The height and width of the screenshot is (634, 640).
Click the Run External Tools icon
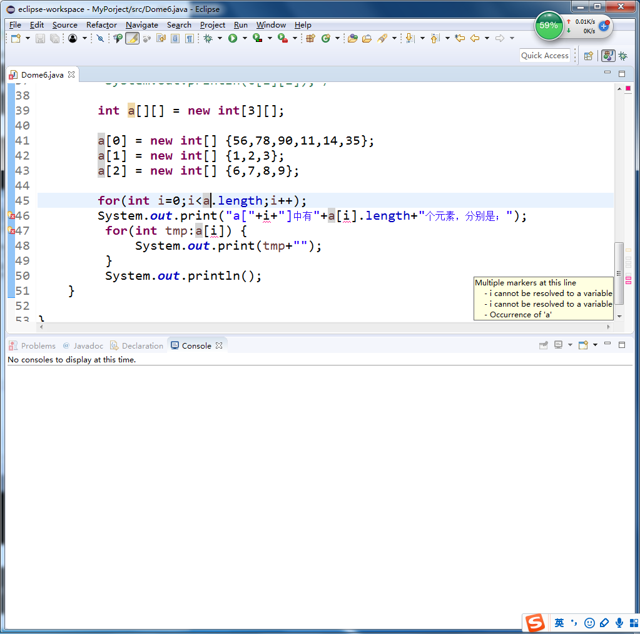point(282,38)
